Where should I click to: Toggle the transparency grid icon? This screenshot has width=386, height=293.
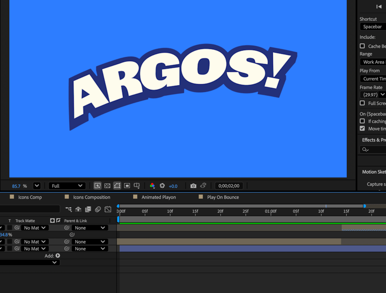108,186
